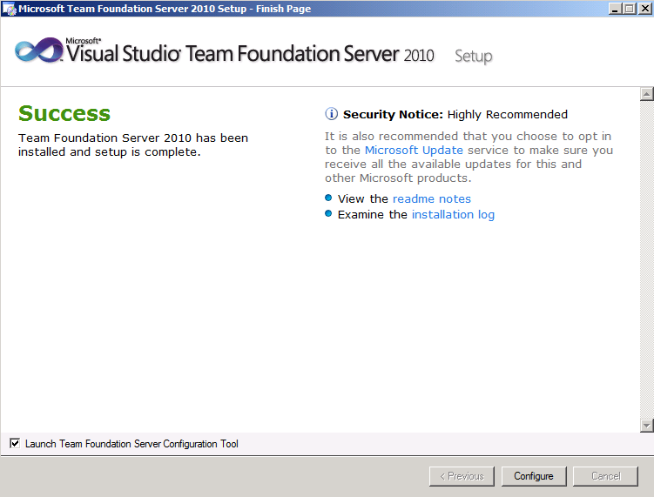Click the 'Setup' label in header
The height and width of the screenshot is (497, 654).
pyautogui.click(x=474, y=57)
